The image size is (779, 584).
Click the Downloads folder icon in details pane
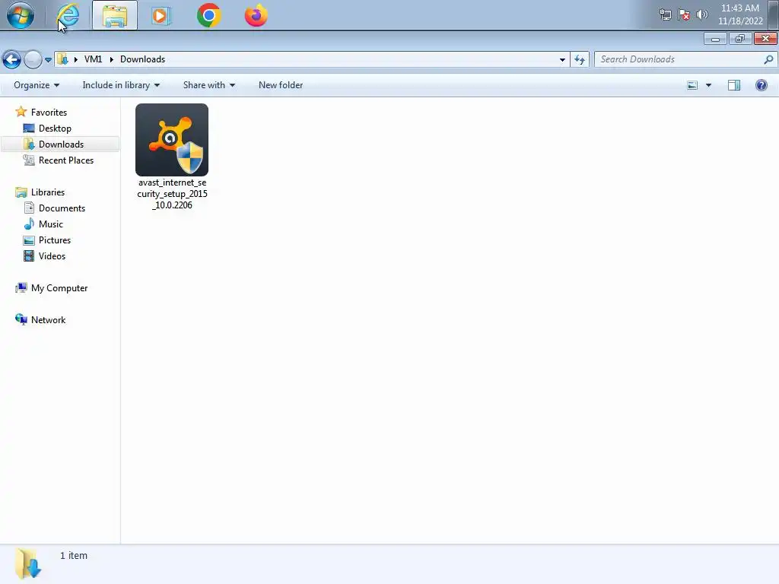[x=28, y=563]
